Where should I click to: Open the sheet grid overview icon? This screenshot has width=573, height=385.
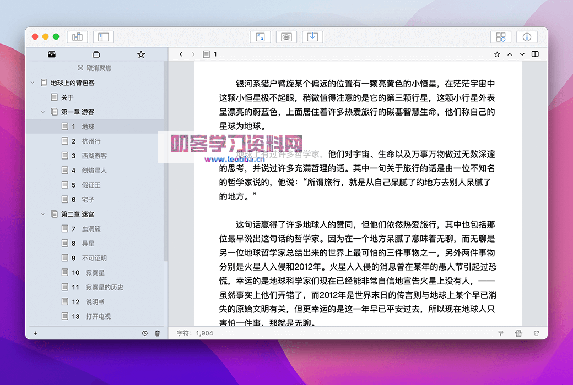tap(500, 37)
